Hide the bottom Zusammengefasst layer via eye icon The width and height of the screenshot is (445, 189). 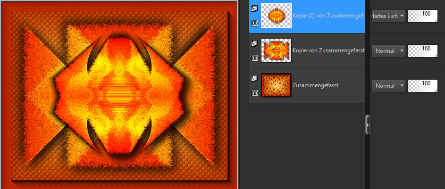pyautogui.click(x=255, y=93)
